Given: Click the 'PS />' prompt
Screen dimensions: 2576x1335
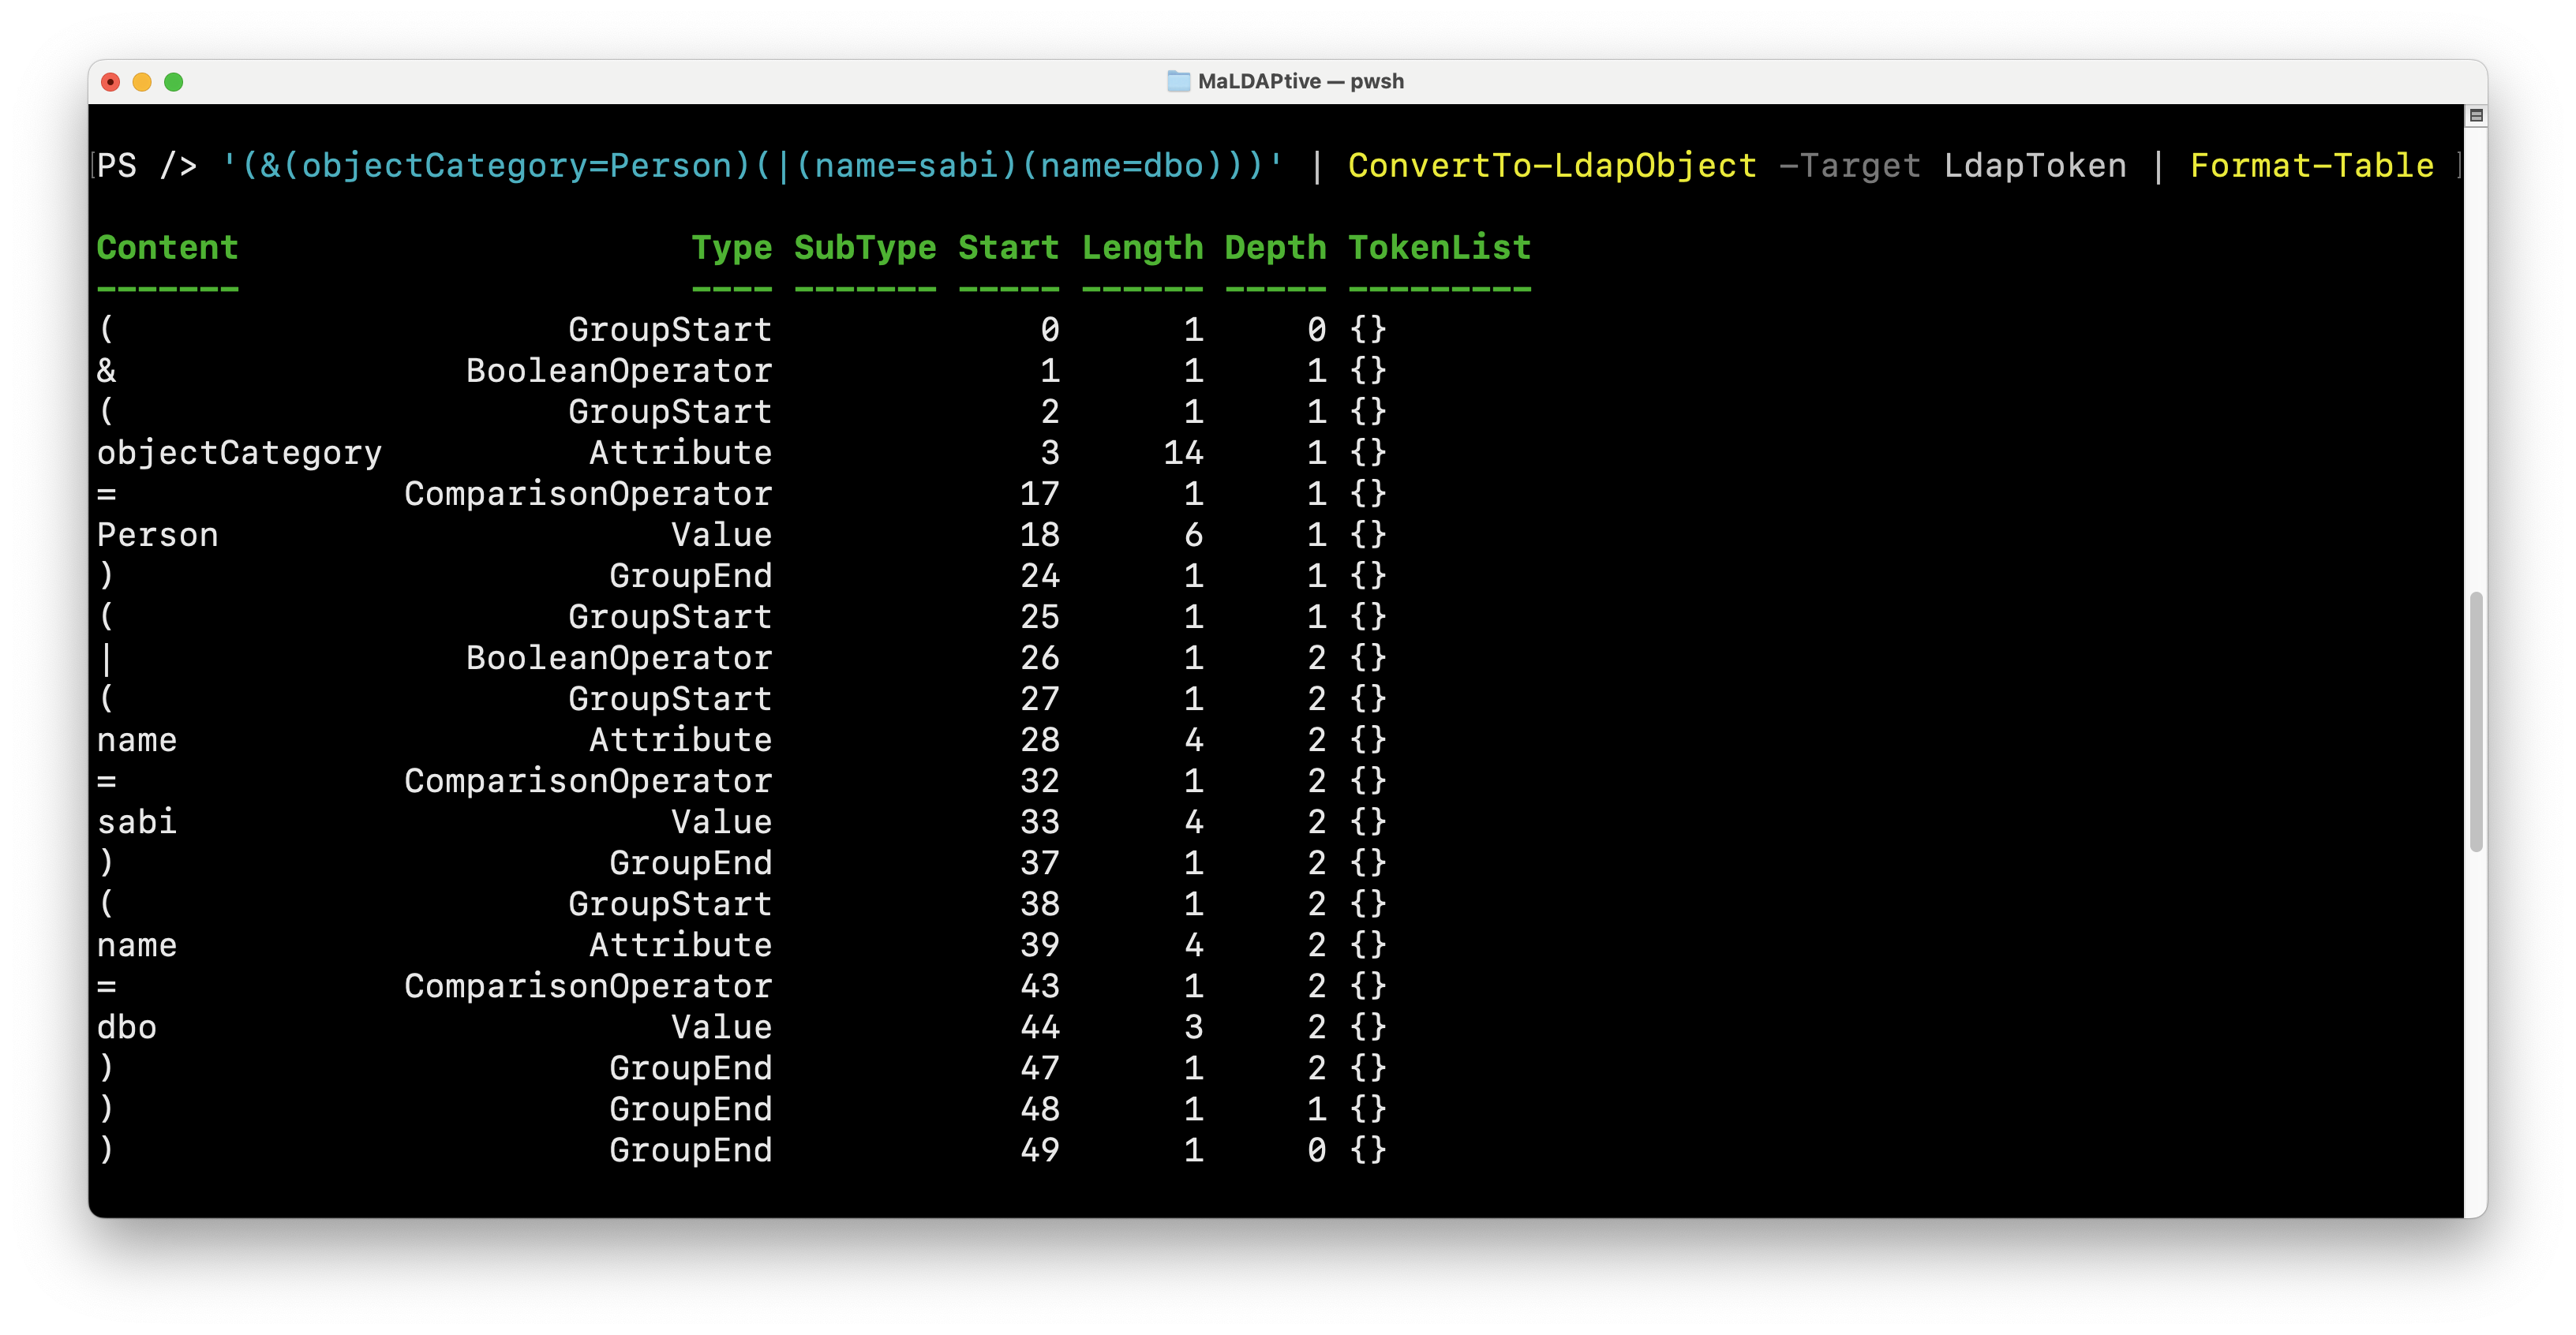Looking at the screenshot, I should tap(147, 165).
